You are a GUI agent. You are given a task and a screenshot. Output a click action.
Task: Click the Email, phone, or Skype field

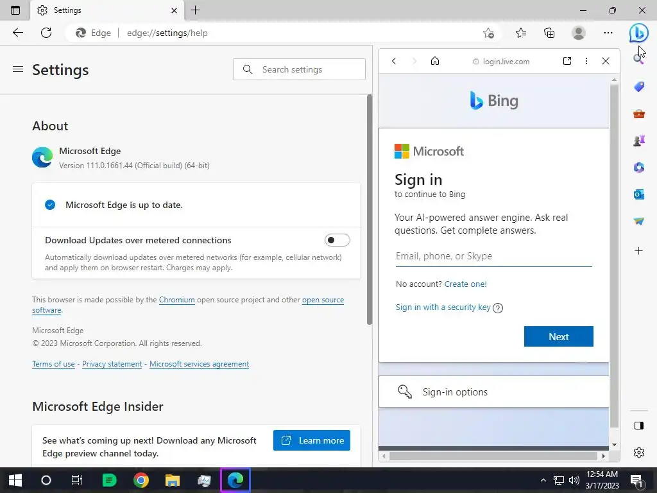click(493, 256)
